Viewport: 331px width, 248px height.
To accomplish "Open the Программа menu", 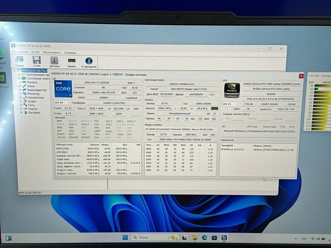I will point(20,52).
